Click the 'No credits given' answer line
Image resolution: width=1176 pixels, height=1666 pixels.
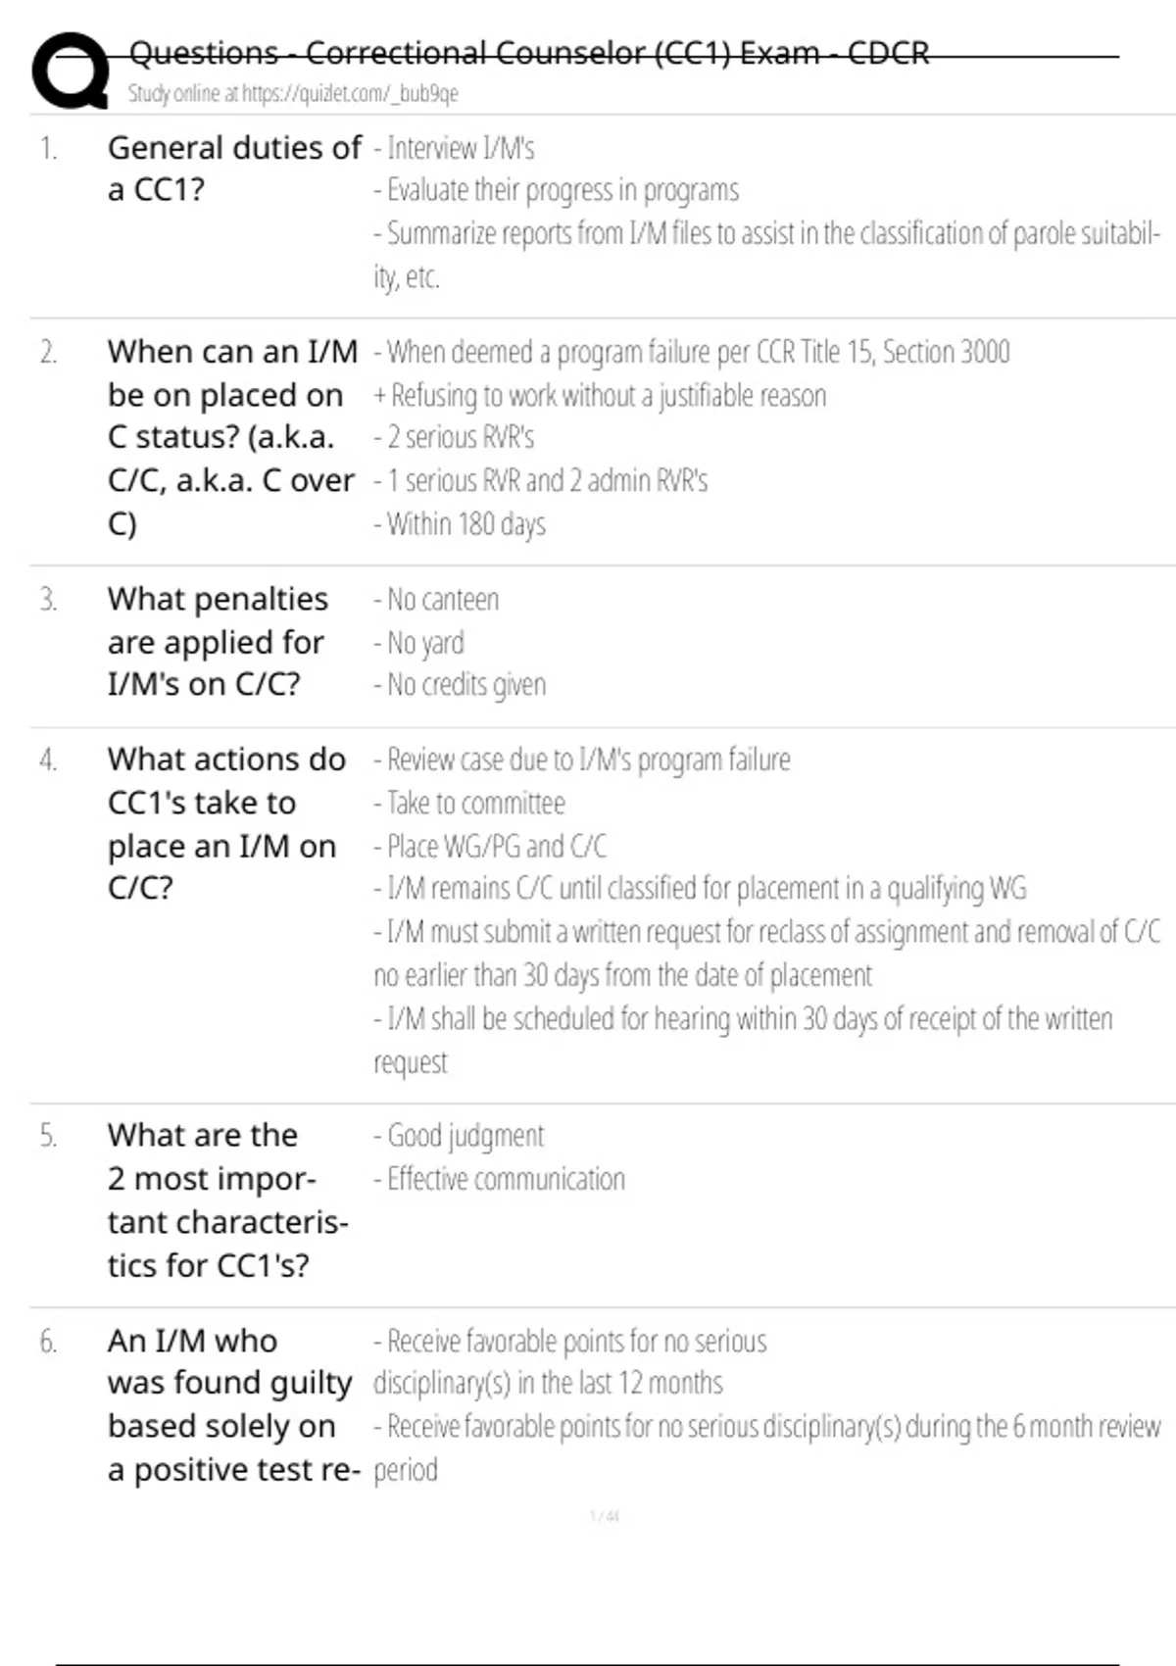(460, 685)
